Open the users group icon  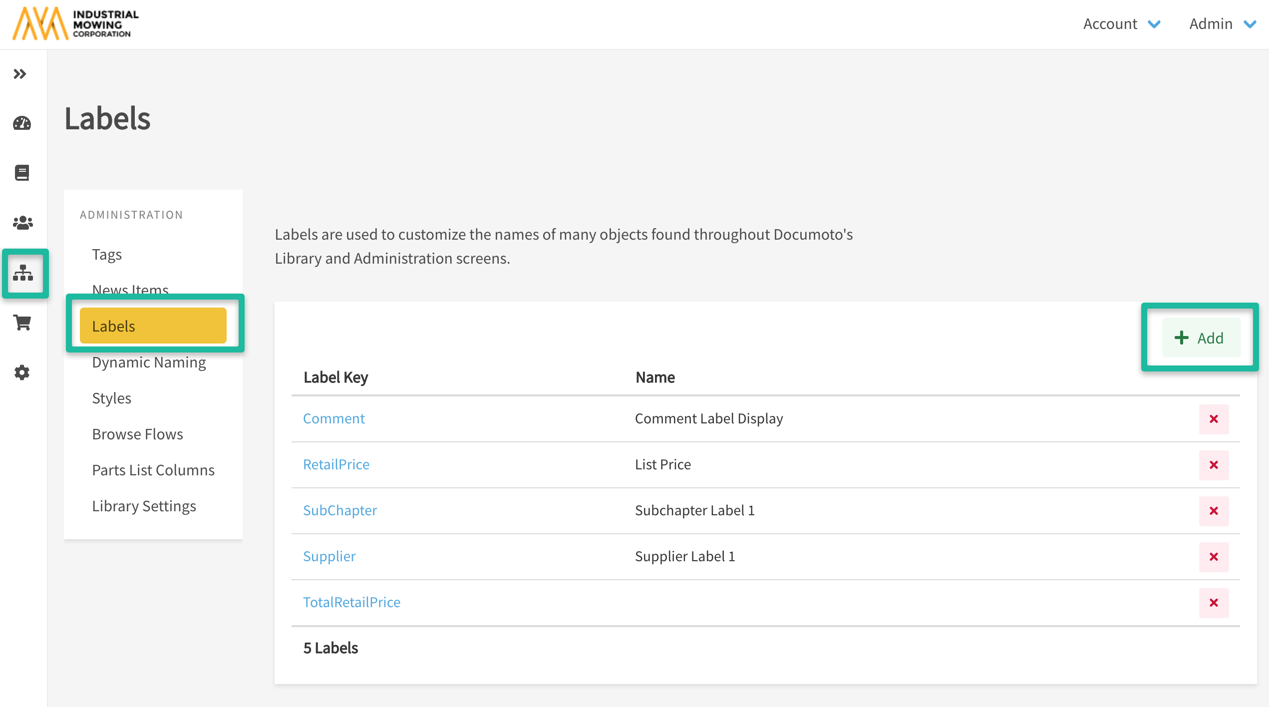tap(22, 223)
